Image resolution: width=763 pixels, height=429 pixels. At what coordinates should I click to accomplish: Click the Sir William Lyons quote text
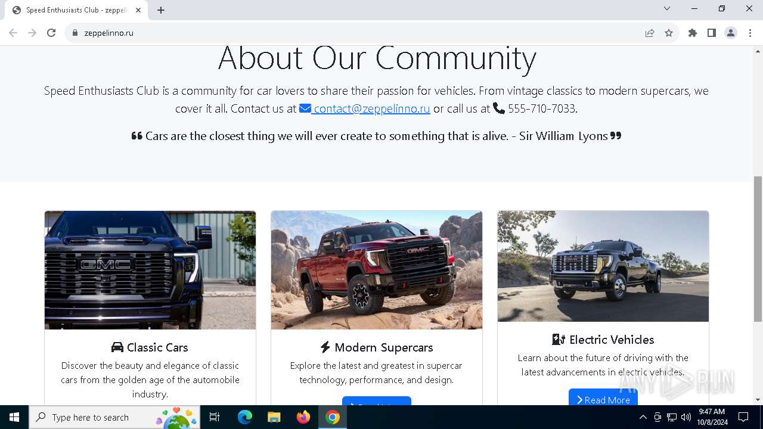click(377, 136)
